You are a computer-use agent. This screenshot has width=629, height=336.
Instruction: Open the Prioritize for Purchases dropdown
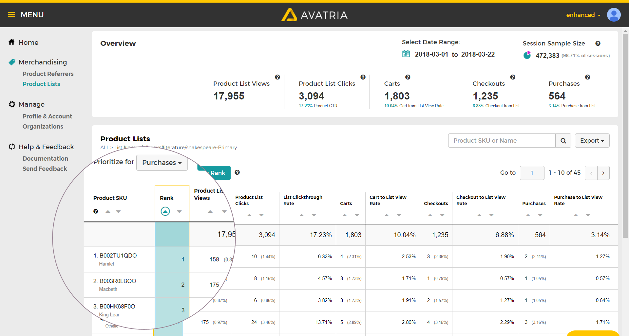(162, 163)
